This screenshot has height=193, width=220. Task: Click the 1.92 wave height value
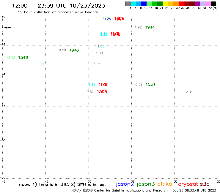138,27
